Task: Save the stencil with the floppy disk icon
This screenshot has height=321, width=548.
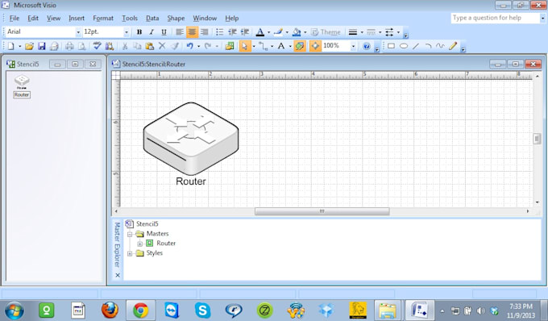Action: [x=42, y=46]
